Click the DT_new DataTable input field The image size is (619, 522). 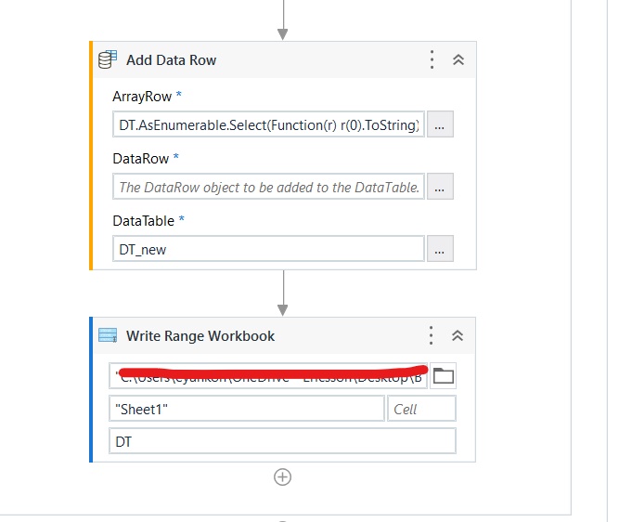268,249
